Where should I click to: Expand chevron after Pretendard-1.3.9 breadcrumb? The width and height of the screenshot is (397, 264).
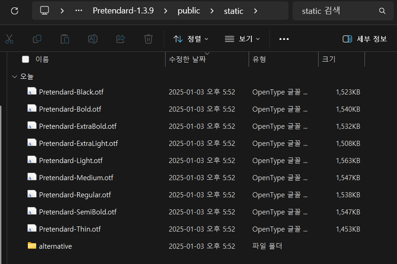(x=166, y=11)
